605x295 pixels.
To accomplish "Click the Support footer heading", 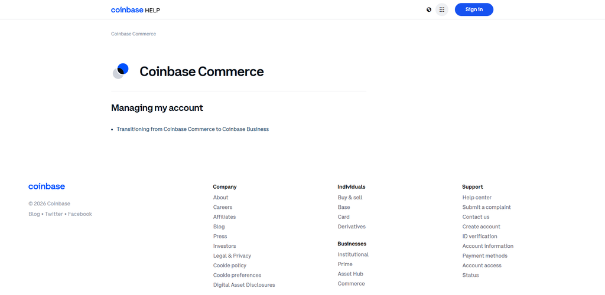I will point(472,187).
